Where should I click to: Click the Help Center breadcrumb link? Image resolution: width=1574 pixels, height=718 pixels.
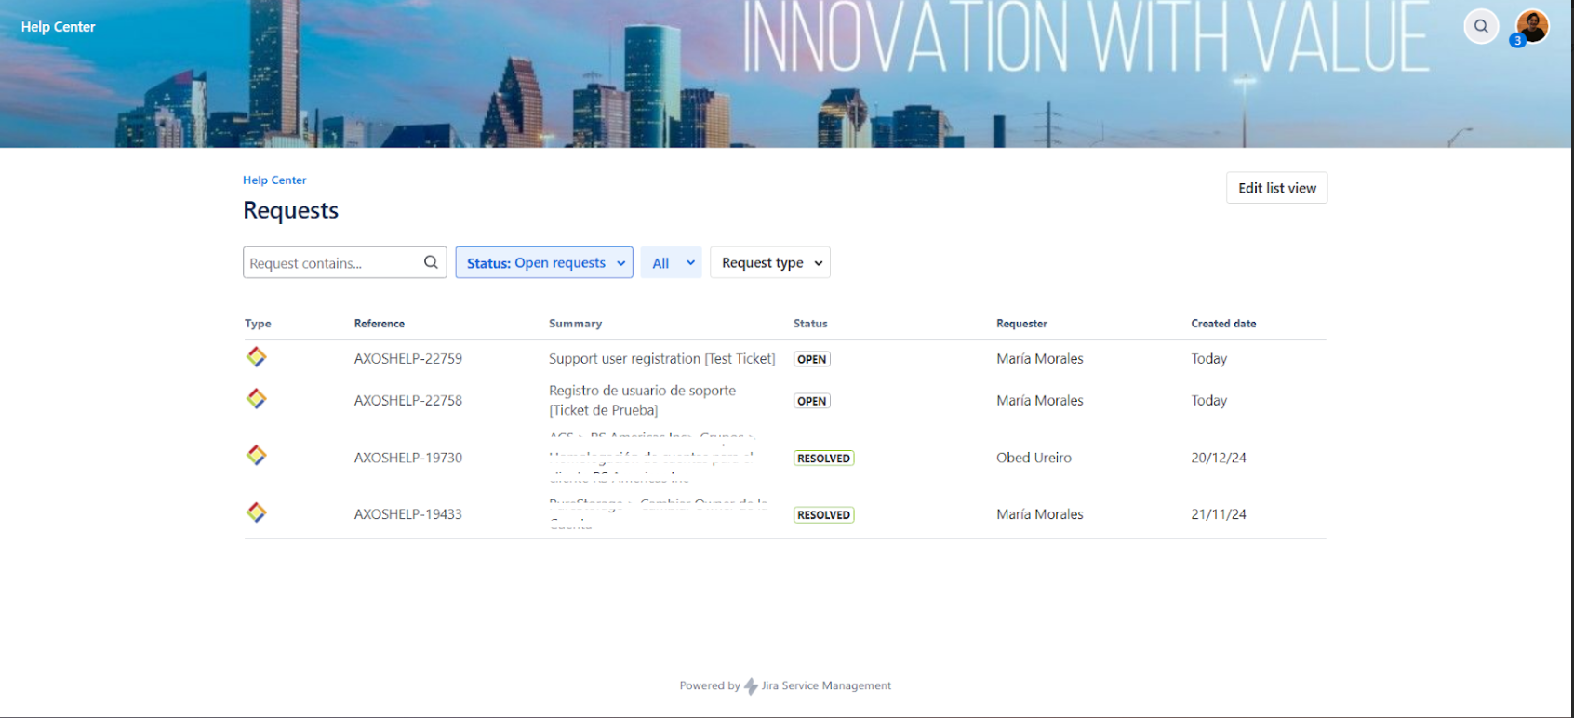(274, 180)
